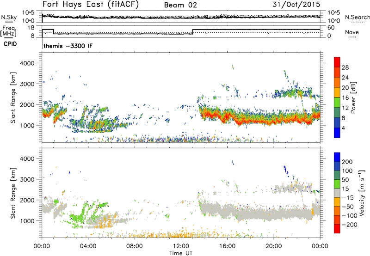
Task: Click the power panel 'Slant Range [km]' label
Action: click(x=13, y=98)
